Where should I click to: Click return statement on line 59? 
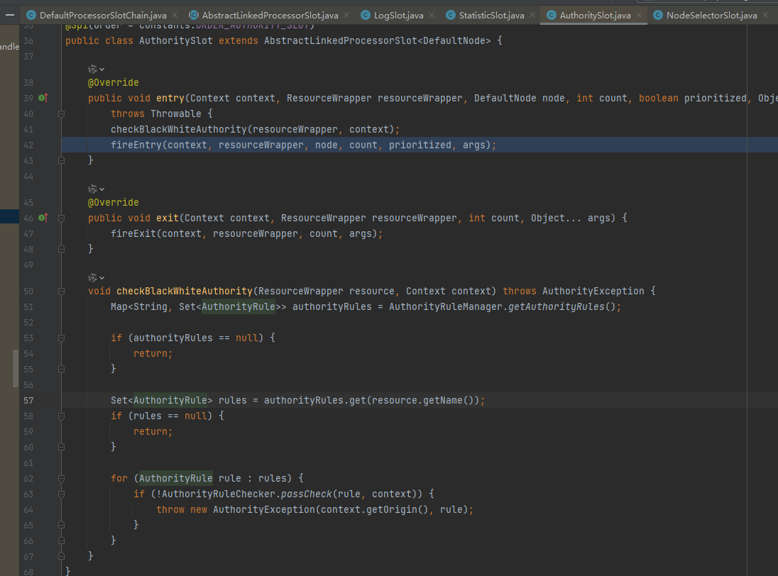point(153,432)
